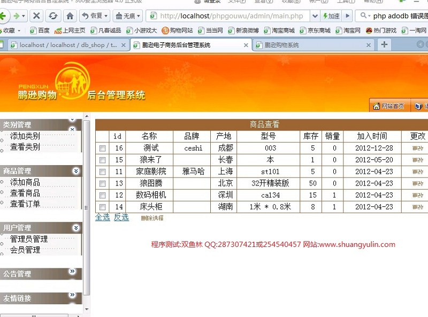Open the 购物网站 bookmark icon
This screenshot has height=317, width=428.
[165, 30]
